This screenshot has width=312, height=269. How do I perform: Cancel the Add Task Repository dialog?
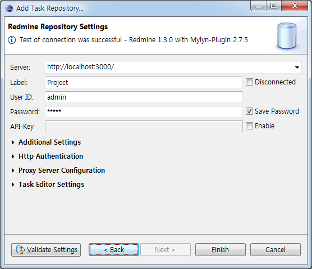coord(276,250)
